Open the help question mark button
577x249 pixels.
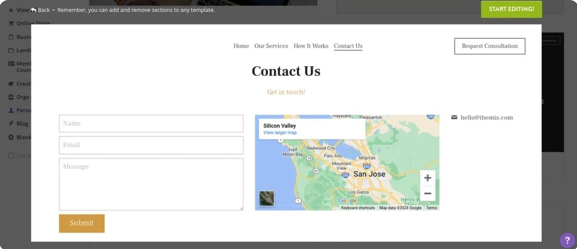tap(567, 240)
